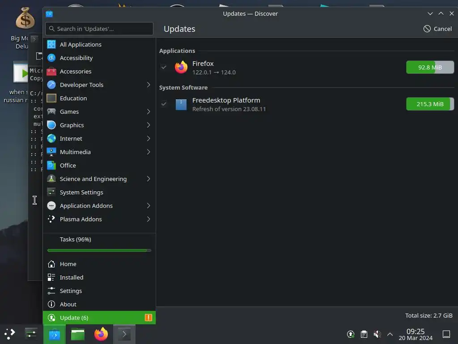Expand Plasma Addons submenu arrow

coord(148,219)
